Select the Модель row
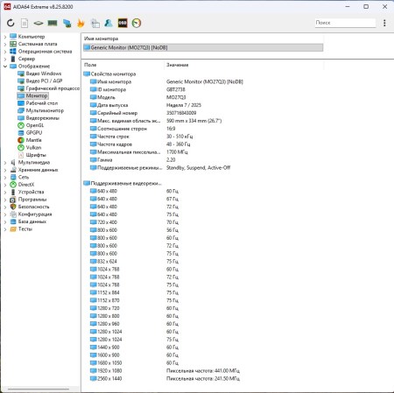394x393 pixels. pos(202,97)
